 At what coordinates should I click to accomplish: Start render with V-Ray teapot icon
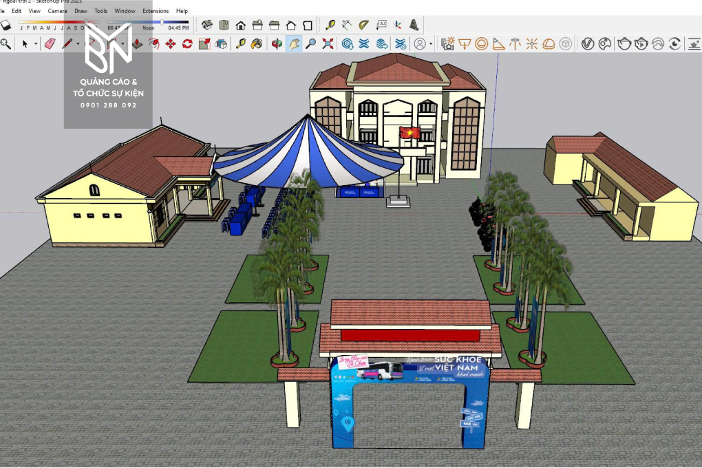coord(624,44)
